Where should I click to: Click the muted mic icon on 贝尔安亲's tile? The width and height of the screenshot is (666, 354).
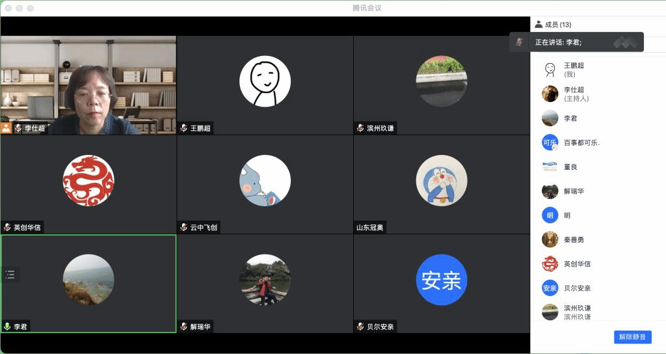click(x=360, y=327)
